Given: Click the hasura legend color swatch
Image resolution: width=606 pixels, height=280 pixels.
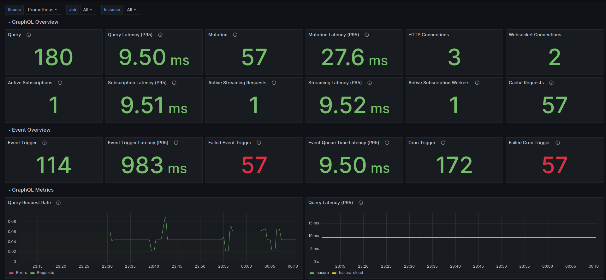Looking at the screenshot, I should click(312, 273).
